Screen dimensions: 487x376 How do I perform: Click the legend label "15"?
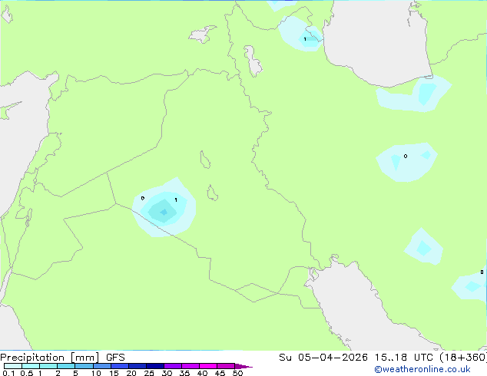pyautogui.click(x=114, y=373)
